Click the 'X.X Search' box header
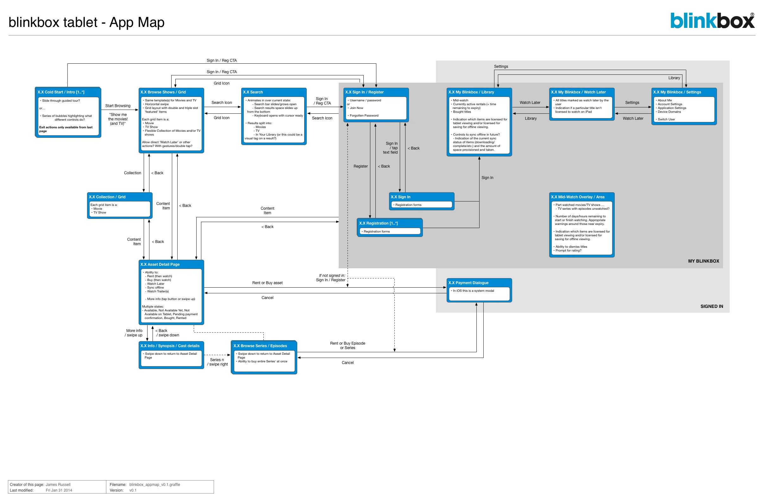The width and height of the screenshot is (760, 497). coord(253,92)
